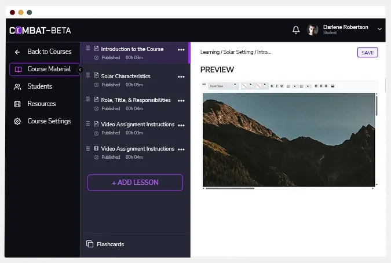Grab the drag handle of Role, Title, & Responsibilities
The image size is (391, 263).
[89, 100]
